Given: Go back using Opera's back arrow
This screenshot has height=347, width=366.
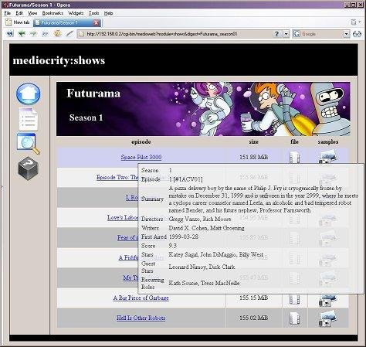Looking at the screenshot, I should pyautogui.click(x=22, y=34).
